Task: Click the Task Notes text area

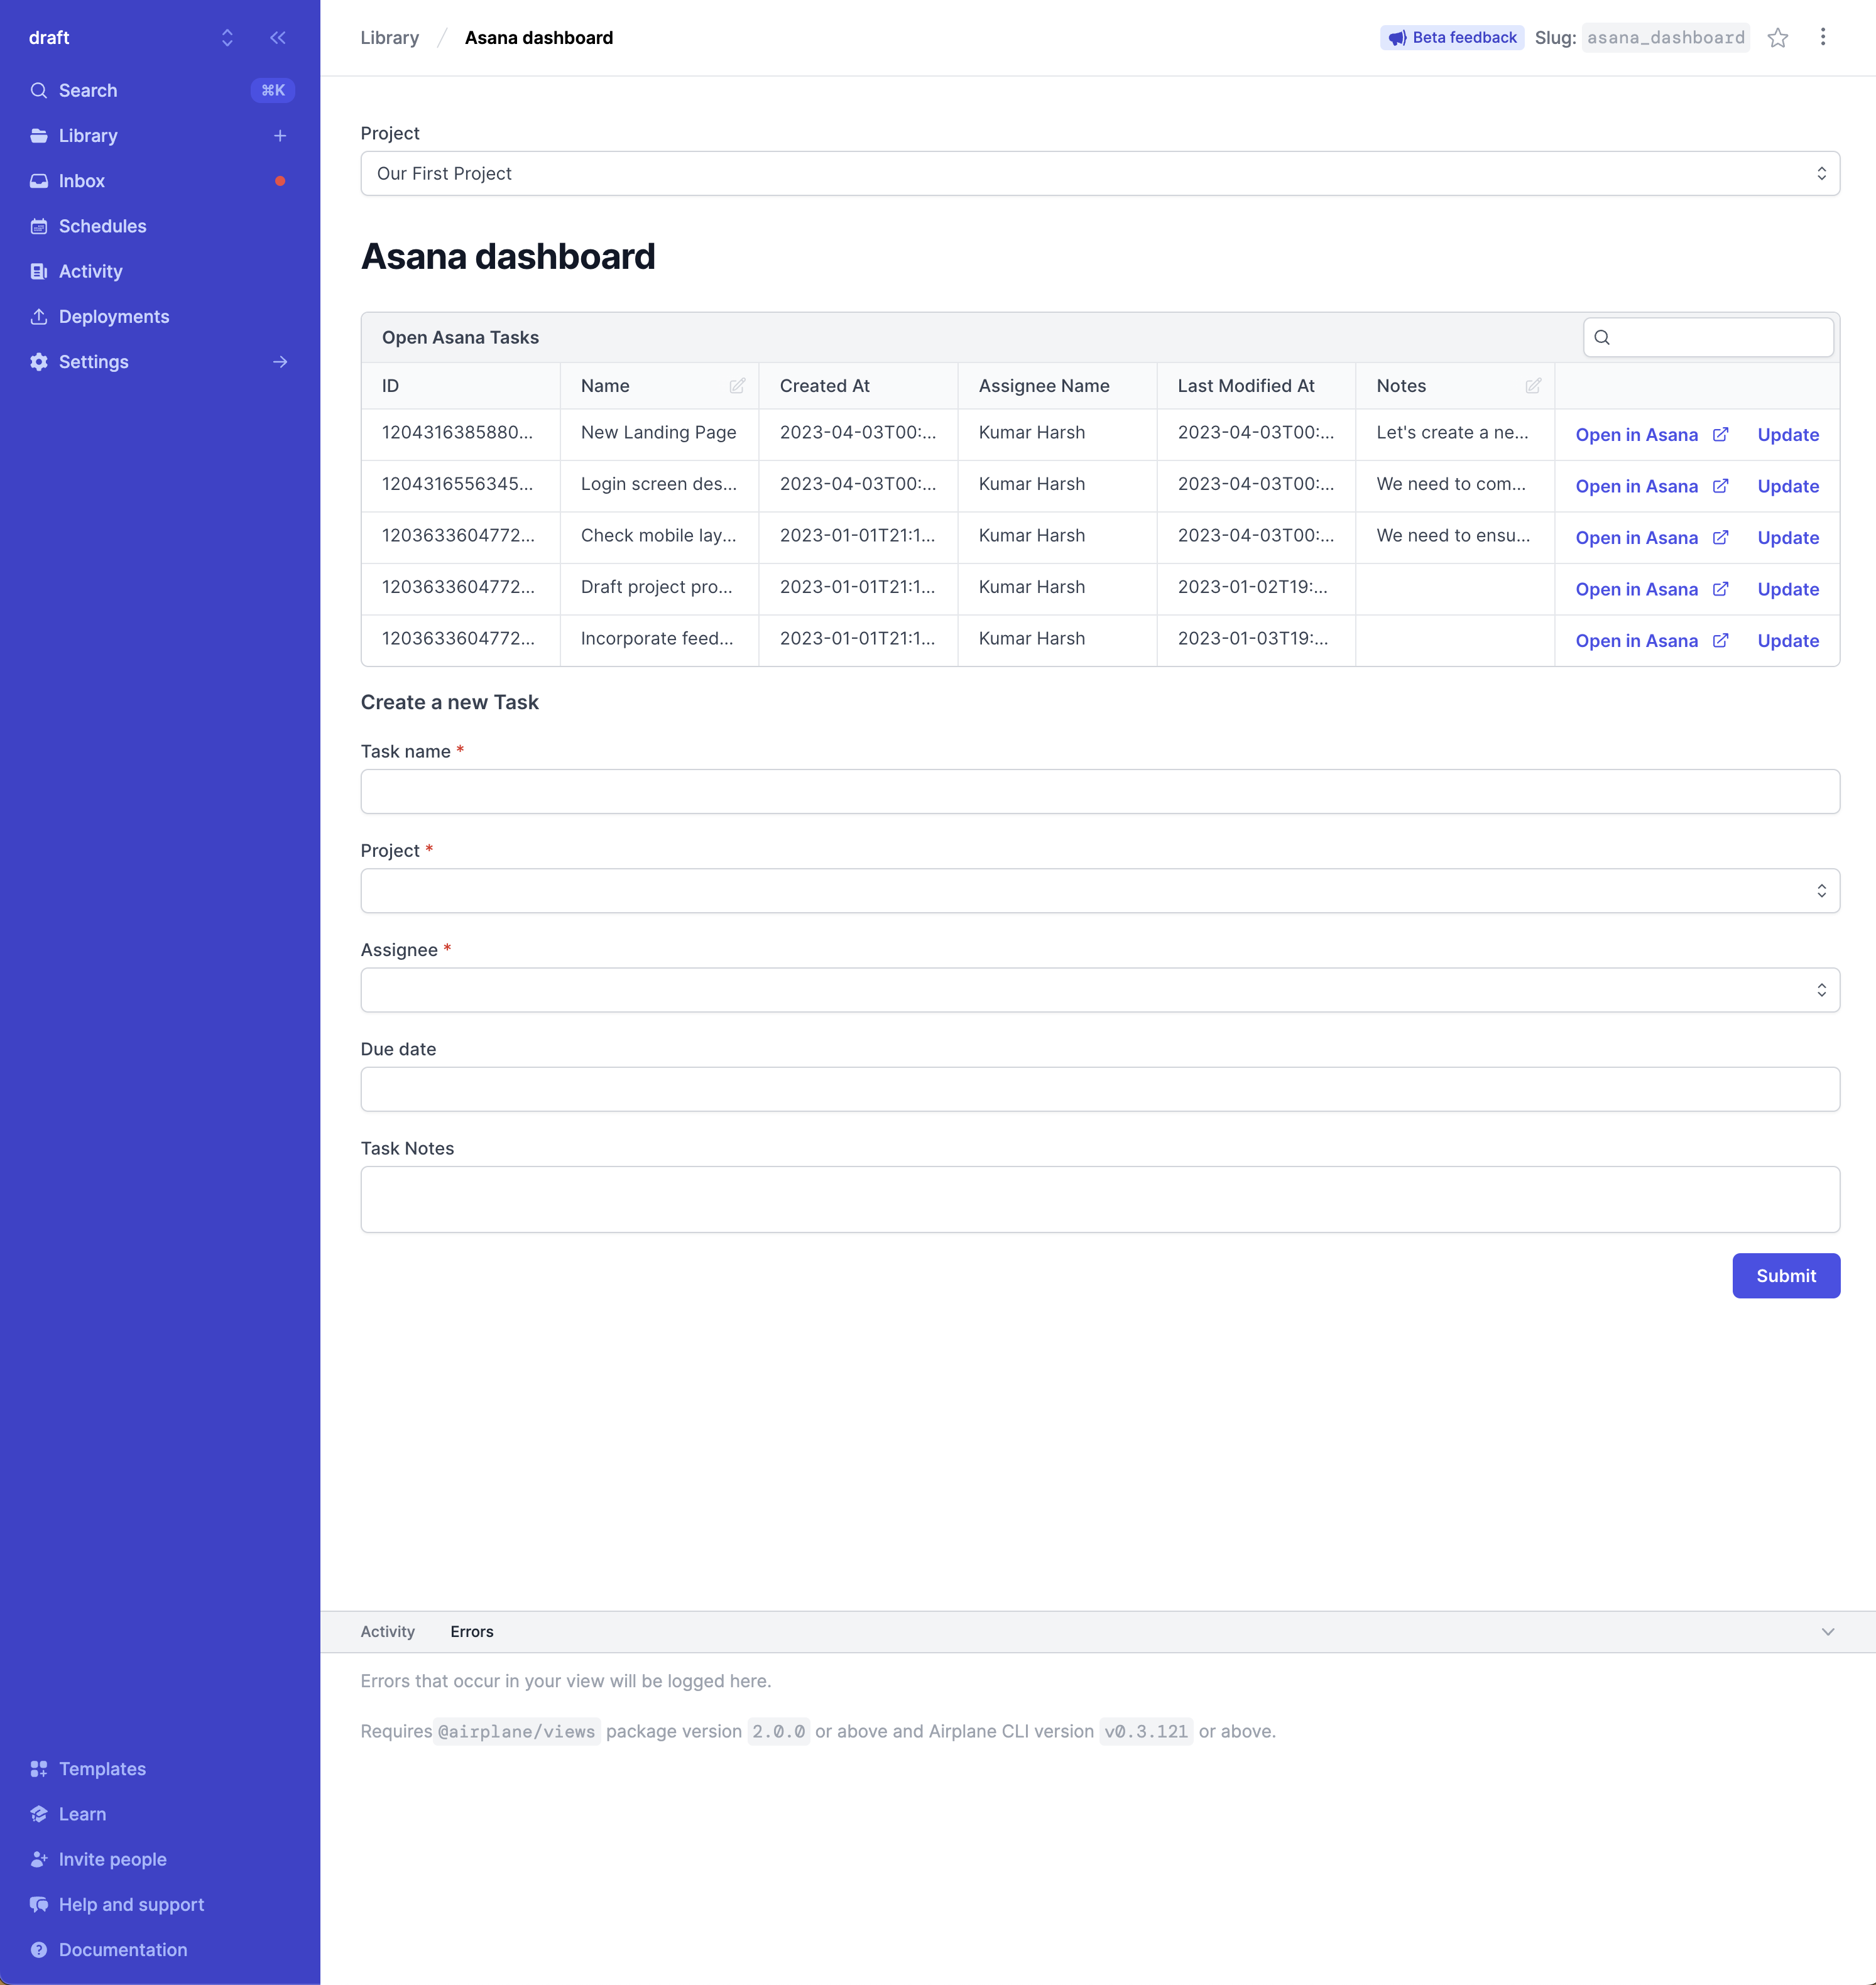Action: [x=1100, y=1199]
